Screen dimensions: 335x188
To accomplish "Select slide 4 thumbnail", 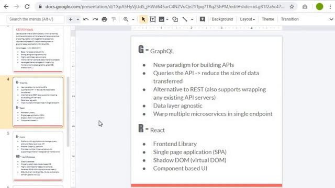I will click(x=38, y=102).
